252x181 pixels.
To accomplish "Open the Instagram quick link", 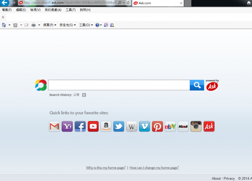I will (196, 126).
